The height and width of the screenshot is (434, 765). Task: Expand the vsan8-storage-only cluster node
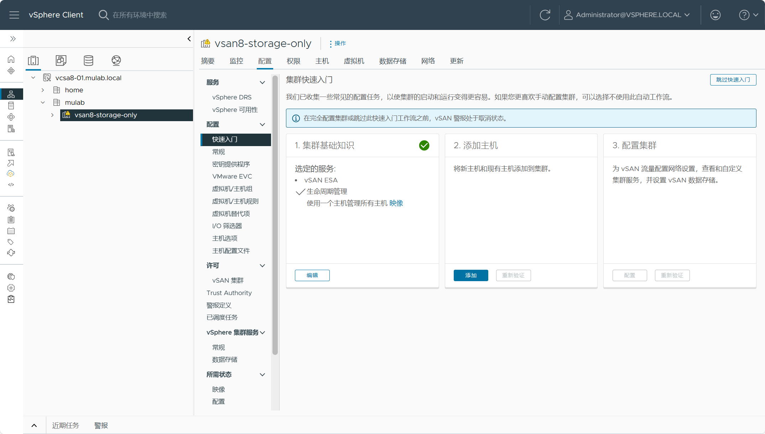pos(52,115)
